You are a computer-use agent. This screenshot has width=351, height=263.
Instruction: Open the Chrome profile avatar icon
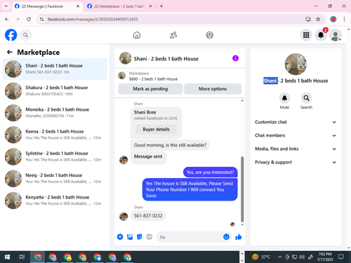333,19
